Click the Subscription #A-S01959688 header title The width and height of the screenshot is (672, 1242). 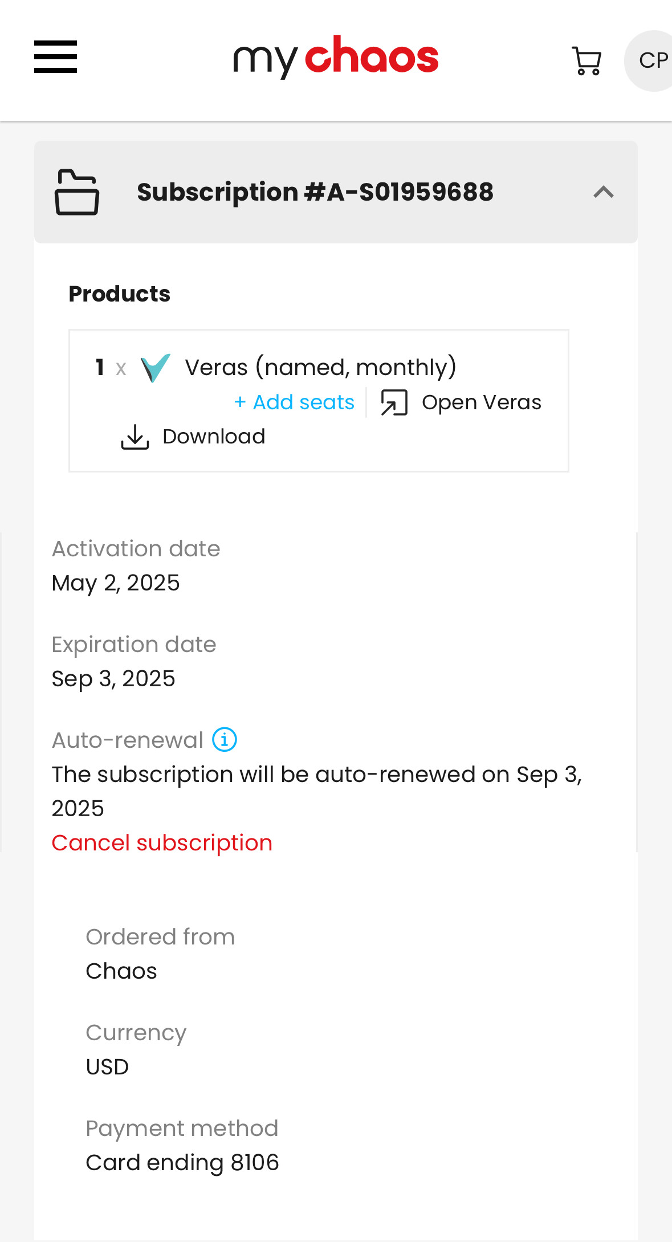[315, 192]
